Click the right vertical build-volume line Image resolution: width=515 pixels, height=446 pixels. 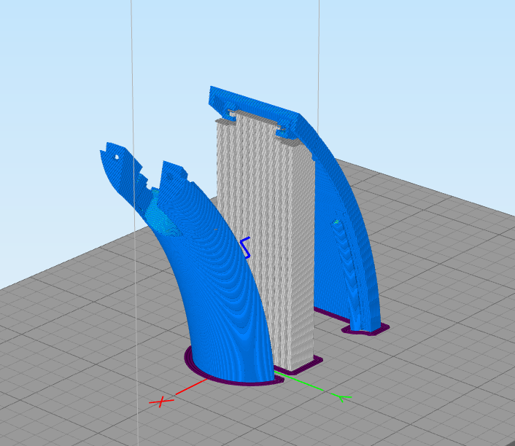319,44
